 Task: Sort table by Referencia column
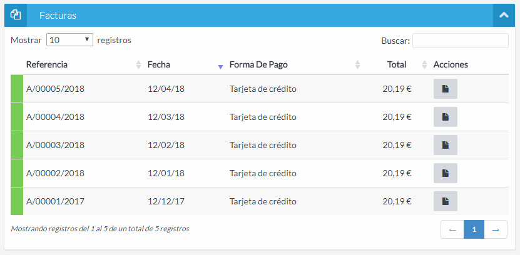pyautogui.click(x=47, y=64)
